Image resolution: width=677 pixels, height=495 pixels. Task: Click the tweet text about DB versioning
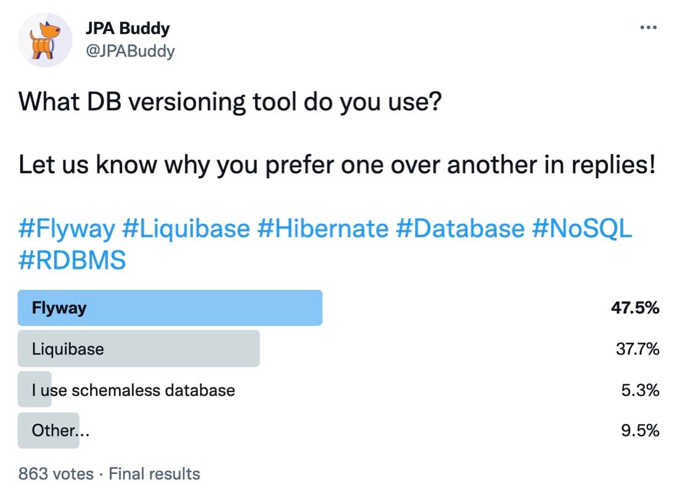230,102
